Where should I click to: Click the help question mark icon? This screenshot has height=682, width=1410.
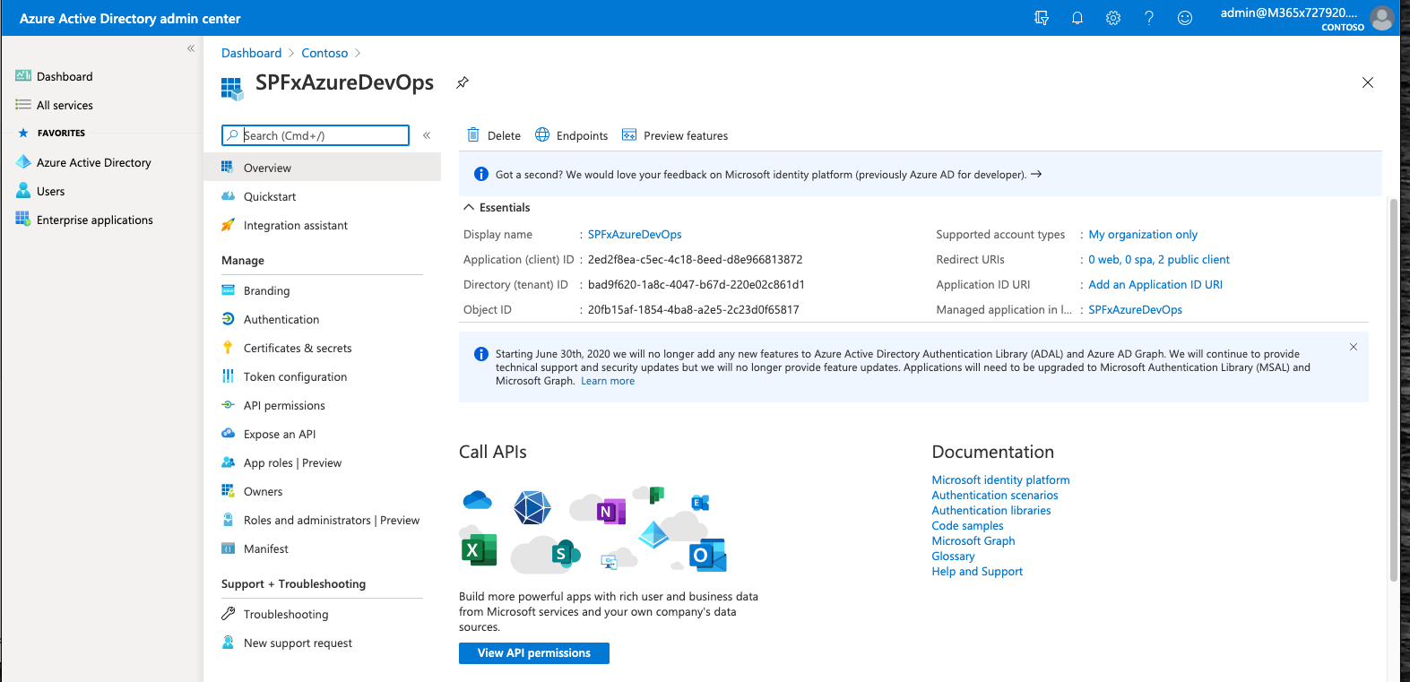(x=1149, y=18)
